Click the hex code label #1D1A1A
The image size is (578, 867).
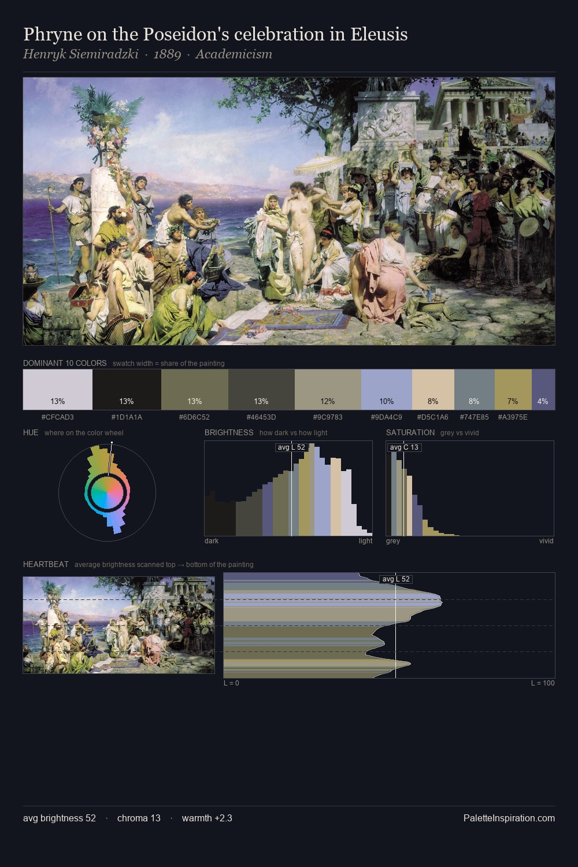(x=127, y=417)
